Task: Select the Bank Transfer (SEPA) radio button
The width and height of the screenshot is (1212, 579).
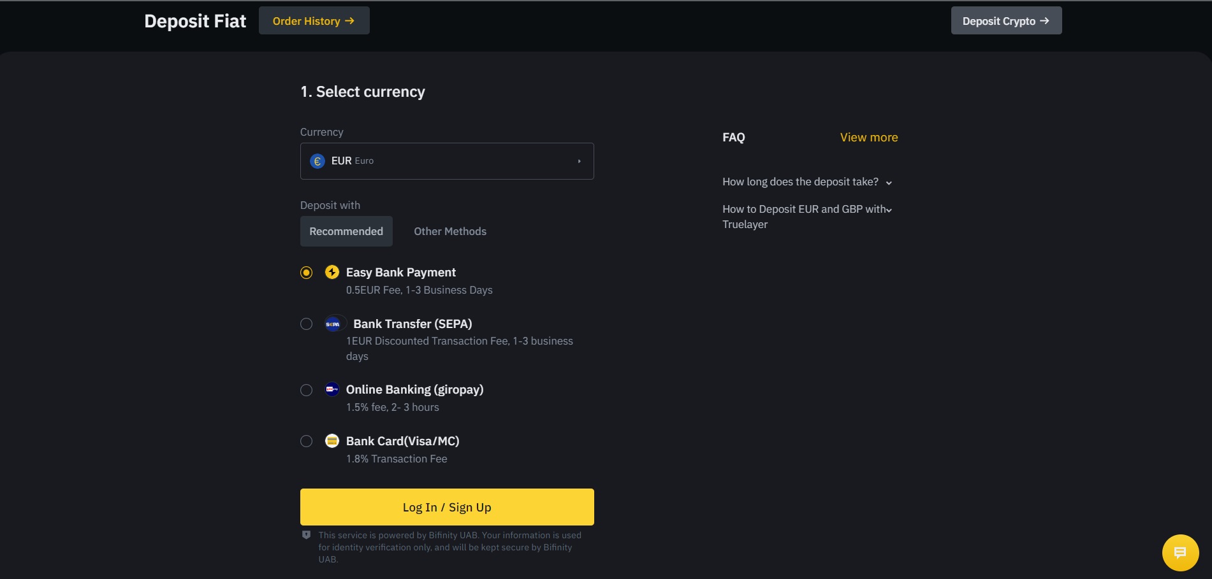Action: pyautogui.click(x=307, y=324)
